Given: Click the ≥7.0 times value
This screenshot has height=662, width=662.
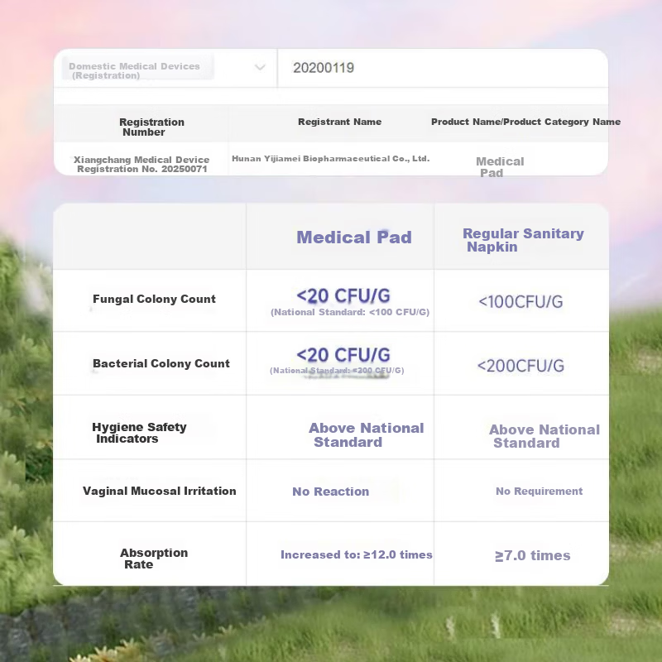Looking at the screenshot, I should tap(532, 555).
